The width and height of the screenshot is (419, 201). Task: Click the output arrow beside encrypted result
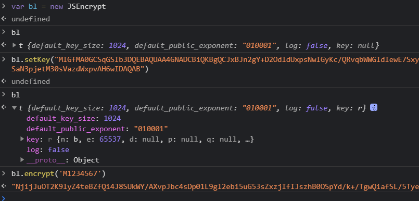(x=4, y=186)
